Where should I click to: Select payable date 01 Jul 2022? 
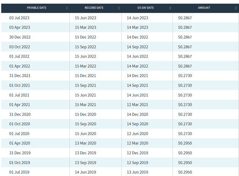tap(19, 56)
